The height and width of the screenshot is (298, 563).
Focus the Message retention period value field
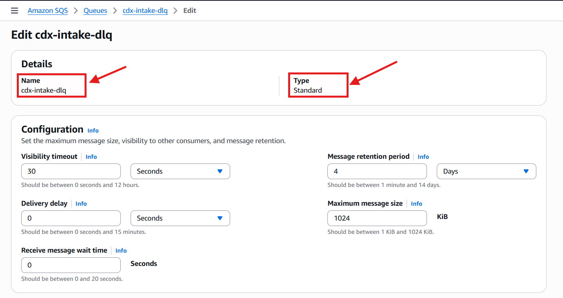pyautogui.click(x=377, y=171)
